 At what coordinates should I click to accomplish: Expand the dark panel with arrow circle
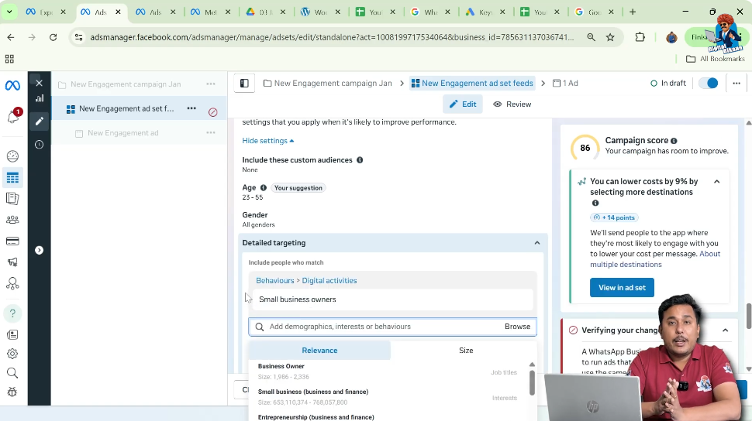(x=40, y=250)
